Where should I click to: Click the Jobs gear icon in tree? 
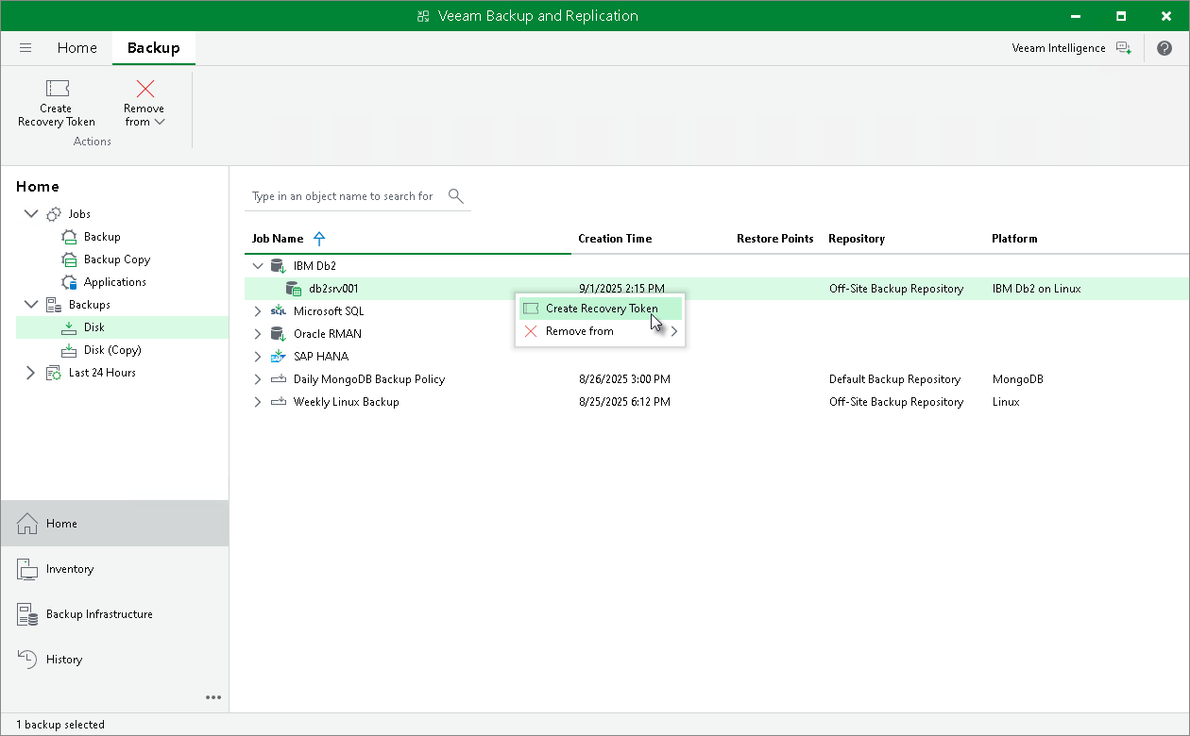pyautogui.click(x=55, y=214)
